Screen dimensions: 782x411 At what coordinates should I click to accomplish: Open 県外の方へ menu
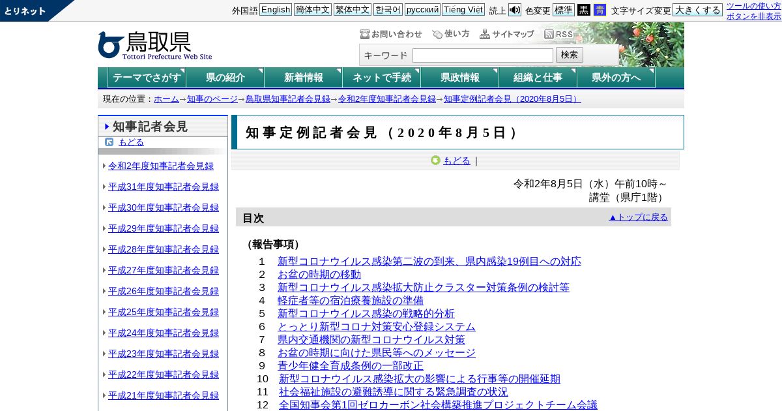pyautogui.click(x=616, y=78)
